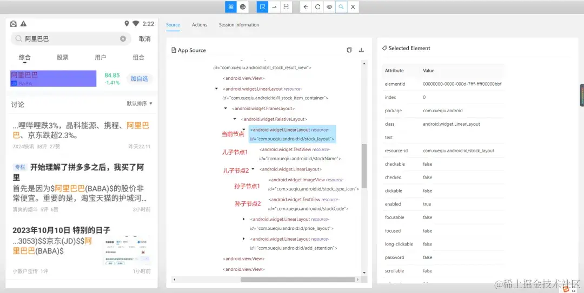Image resolution: width=584 pixels, height=293 pixels.
Task: Click source panel scroll-up arrow
Action: (x=364, y=64)
